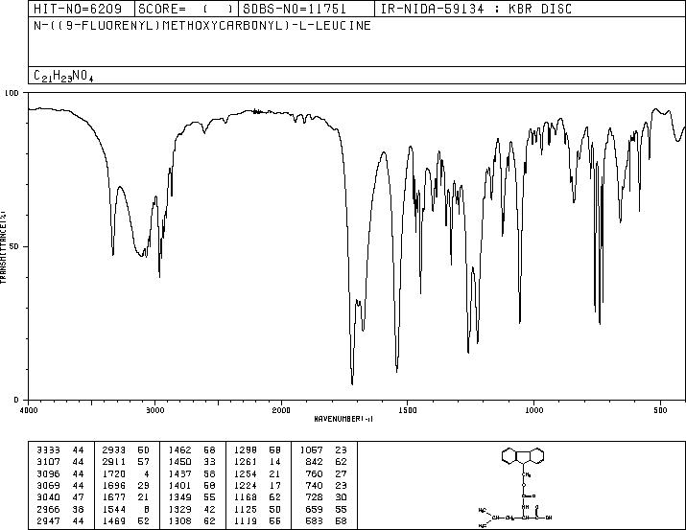Click the 500 tick label on x-axis
The image size is (686, 530).
(661, 410)
